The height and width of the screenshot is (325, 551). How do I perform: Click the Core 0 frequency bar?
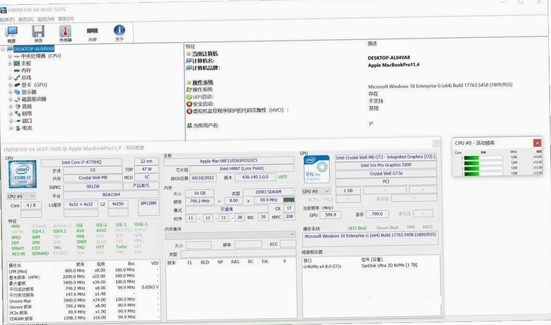click(x=484, y=158)
